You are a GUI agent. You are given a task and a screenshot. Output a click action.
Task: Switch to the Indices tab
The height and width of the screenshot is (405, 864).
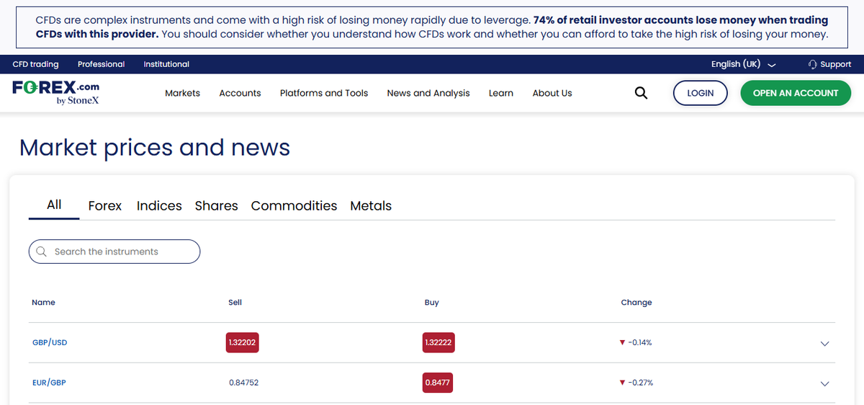coord(159,205)
